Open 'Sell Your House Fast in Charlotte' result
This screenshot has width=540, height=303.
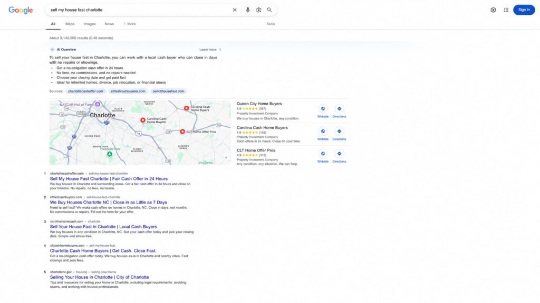[103, 227]
